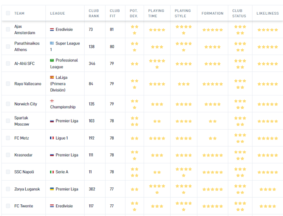Tick the checkbox for Ajax Amsterdam
The image size is (283, 216).
pyautogui.click(x=8, y=29)
